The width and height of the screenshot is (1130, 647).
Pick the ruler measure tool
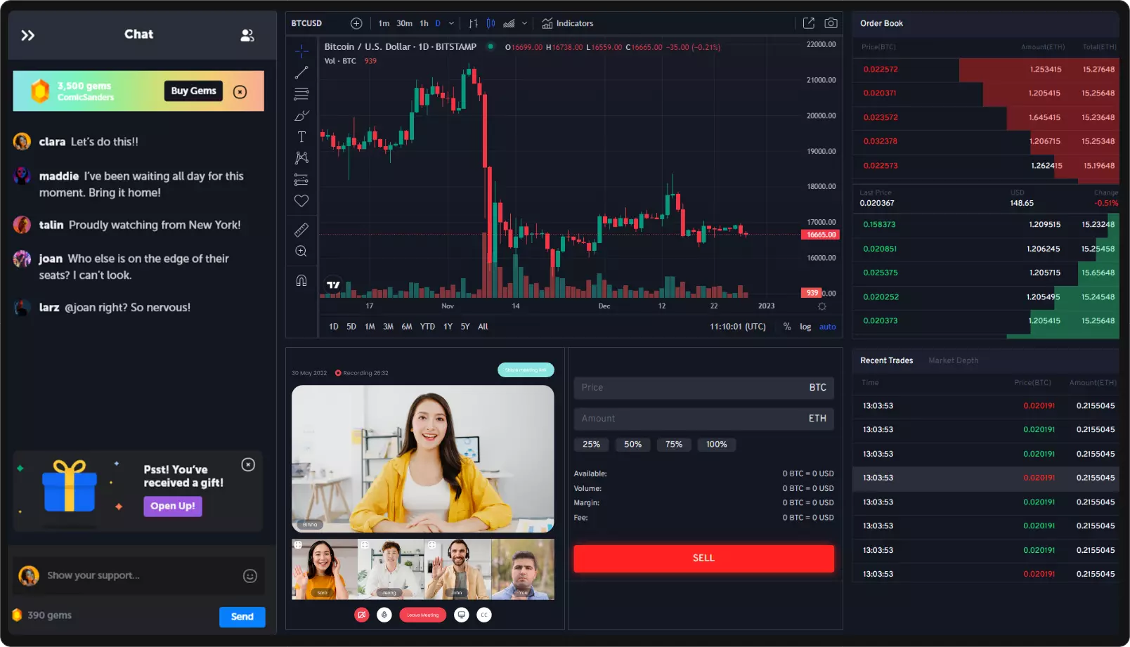[301, 230]
